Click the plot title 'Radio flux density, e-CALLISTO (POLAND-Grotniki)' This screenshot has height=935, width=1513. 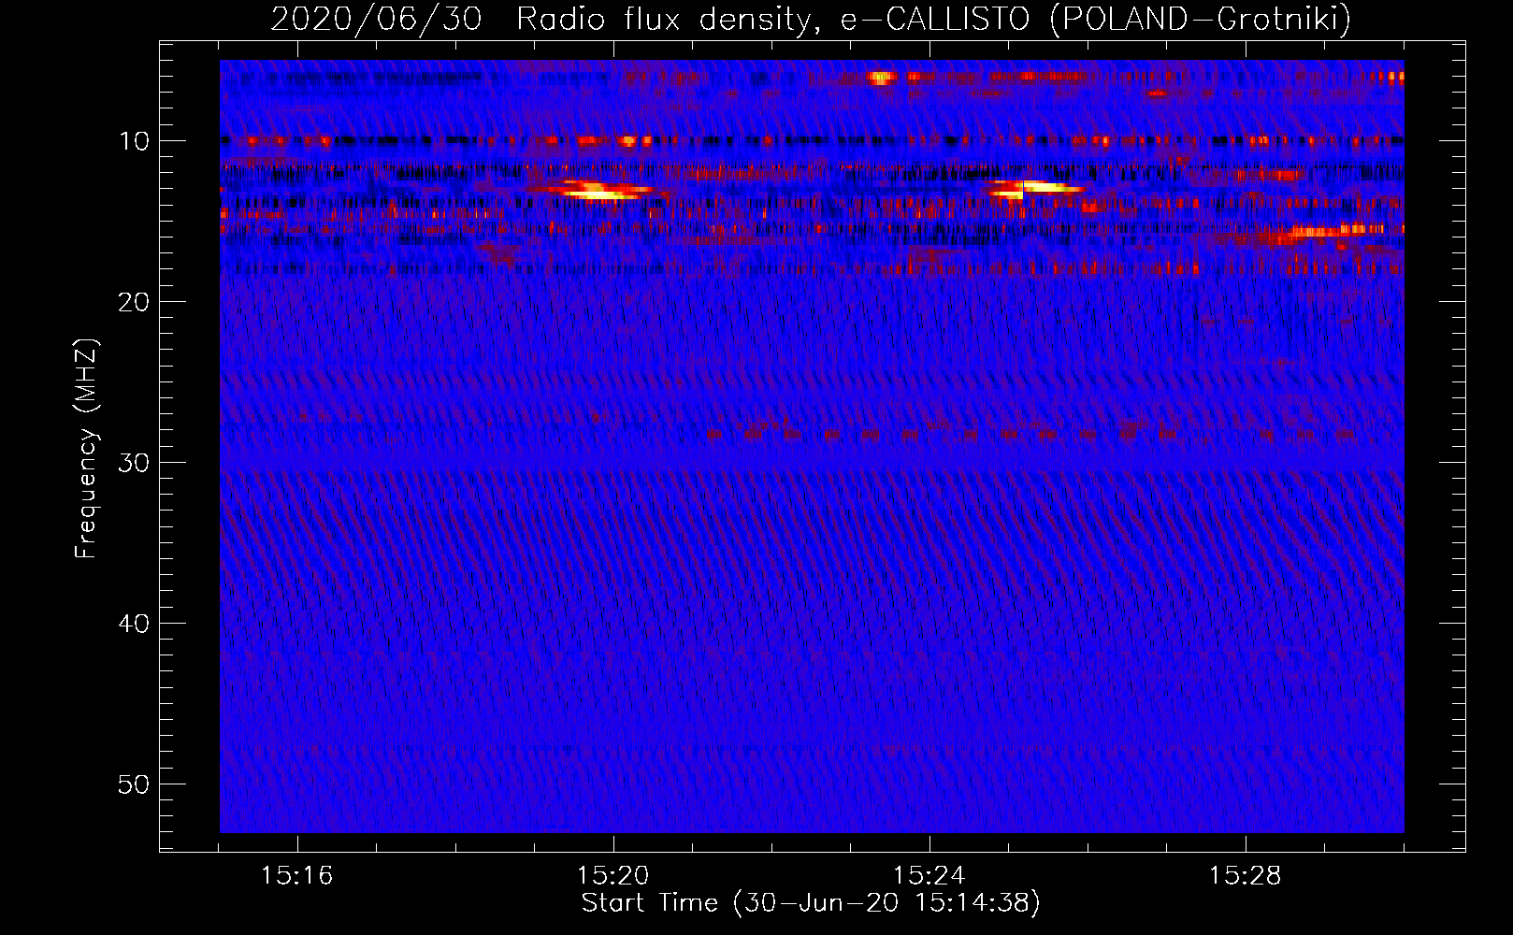(933, 20)
